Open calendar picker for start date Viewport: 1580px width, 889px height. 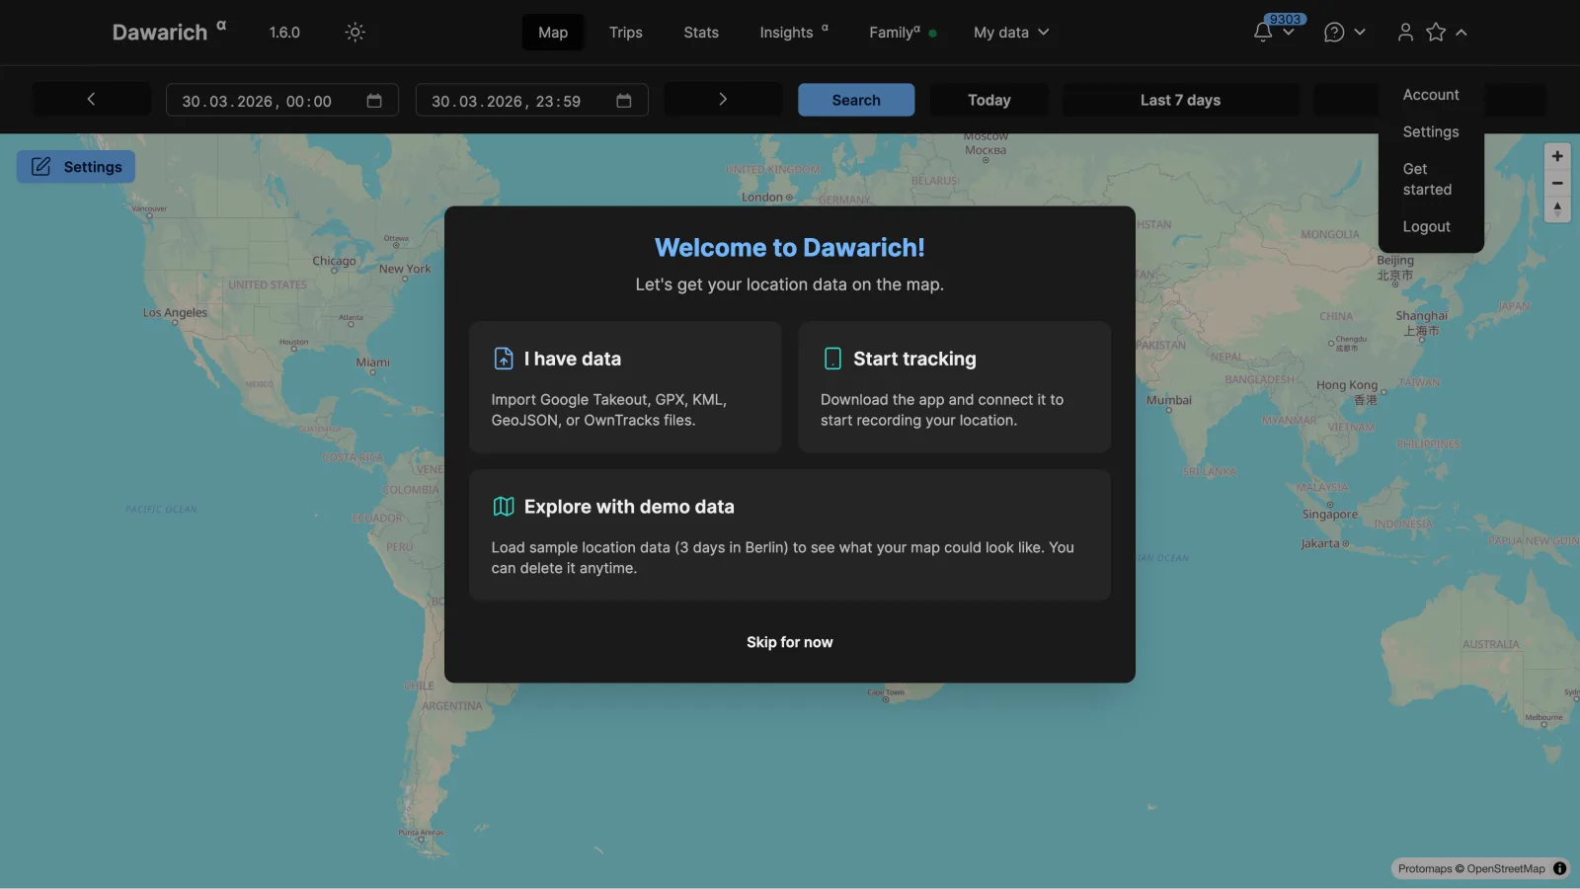374,101
